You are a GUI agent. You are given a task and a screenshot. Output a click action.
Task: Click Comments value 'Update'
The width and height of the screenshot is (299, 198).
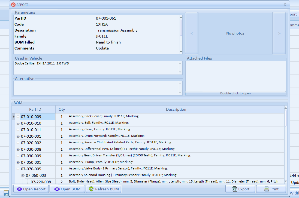[x=102, y=48]
